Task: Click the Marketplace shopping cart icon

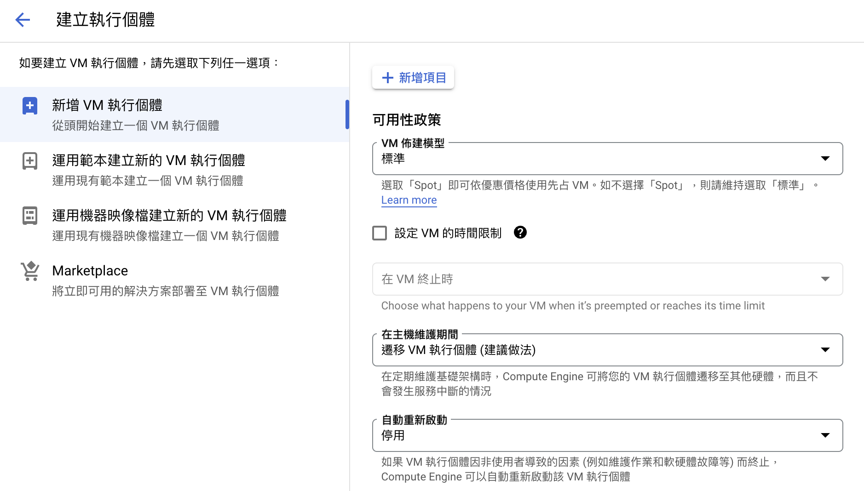Action: [30, 271]
